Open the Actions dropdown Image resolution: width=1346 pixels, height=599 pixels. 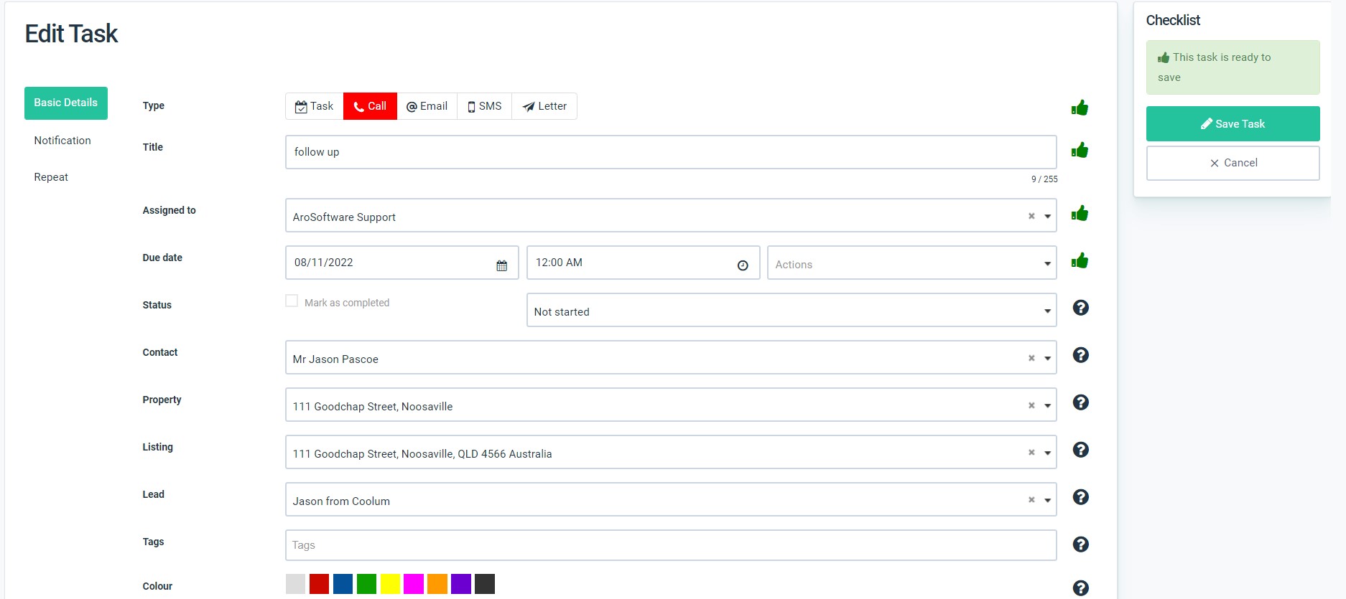pyautogui.click(x=911, y=264)
